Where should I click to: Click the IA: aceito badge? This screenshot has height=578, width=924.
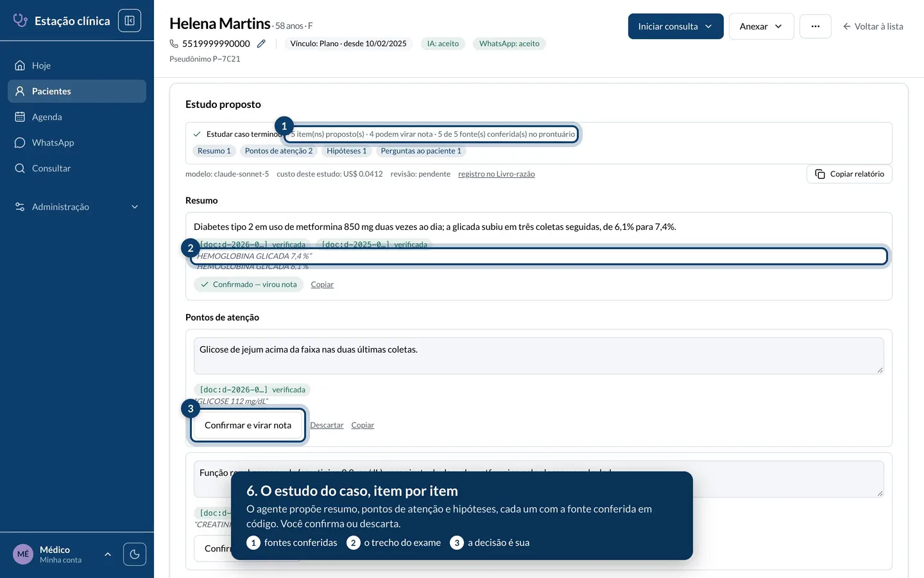(443, 44)
